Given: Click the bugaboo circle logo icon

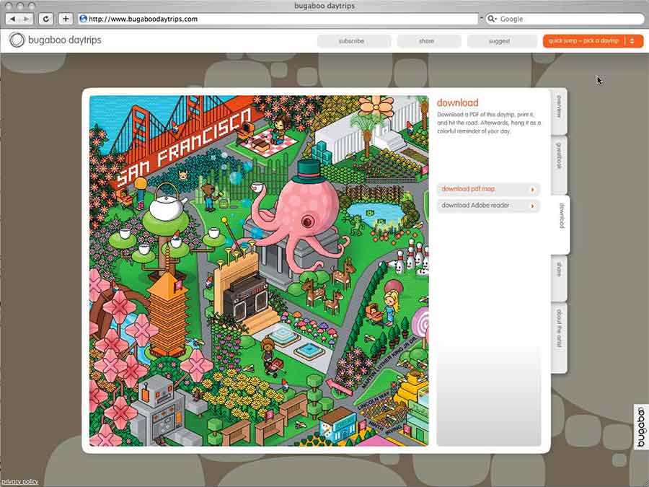Looking at the screenshot, I should (17, 40).
